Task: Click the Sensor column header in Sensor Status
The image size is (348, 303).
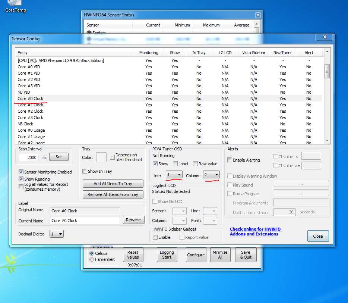Action: (x=108, y=25)
